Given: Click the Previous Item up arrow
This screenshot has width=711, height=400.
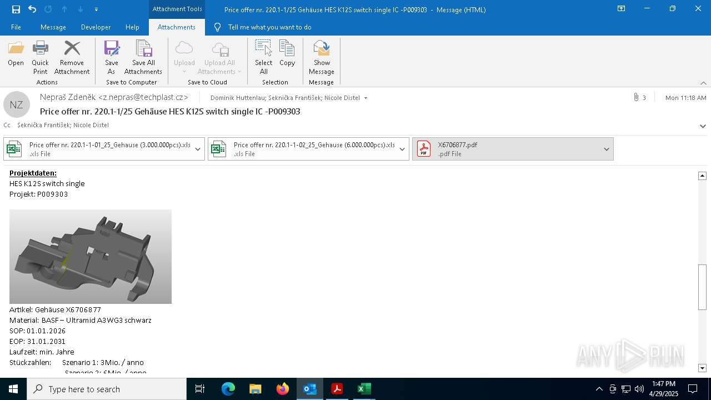Looking at the screenshot, I should click(64, 9).
